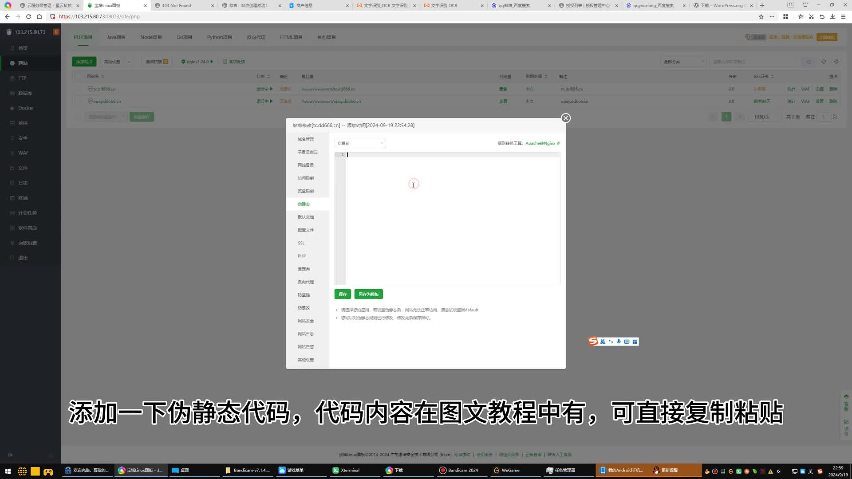Open the Windows Start menu

[8, 471]
